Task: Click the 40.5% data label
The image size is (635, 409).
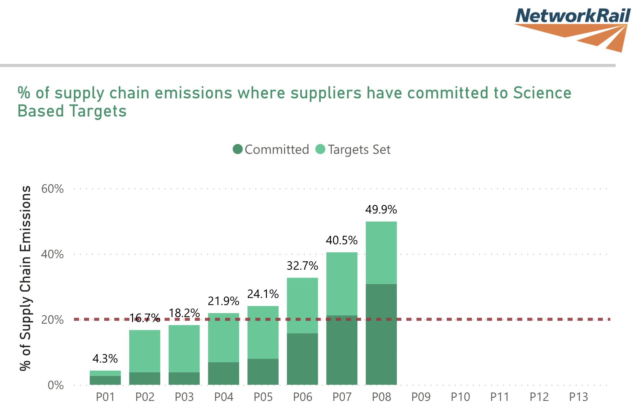Action: coord(342,240)
